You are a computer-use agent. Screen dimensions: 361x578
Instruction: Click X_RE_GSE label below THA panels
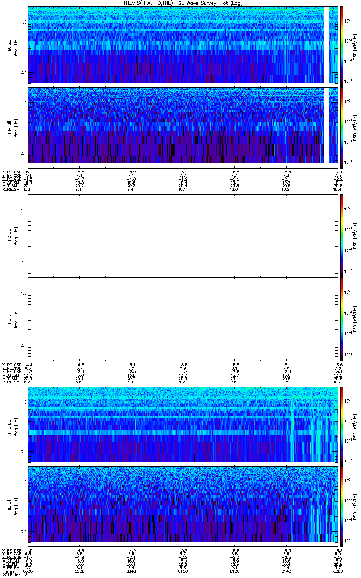tap(11, 172)
